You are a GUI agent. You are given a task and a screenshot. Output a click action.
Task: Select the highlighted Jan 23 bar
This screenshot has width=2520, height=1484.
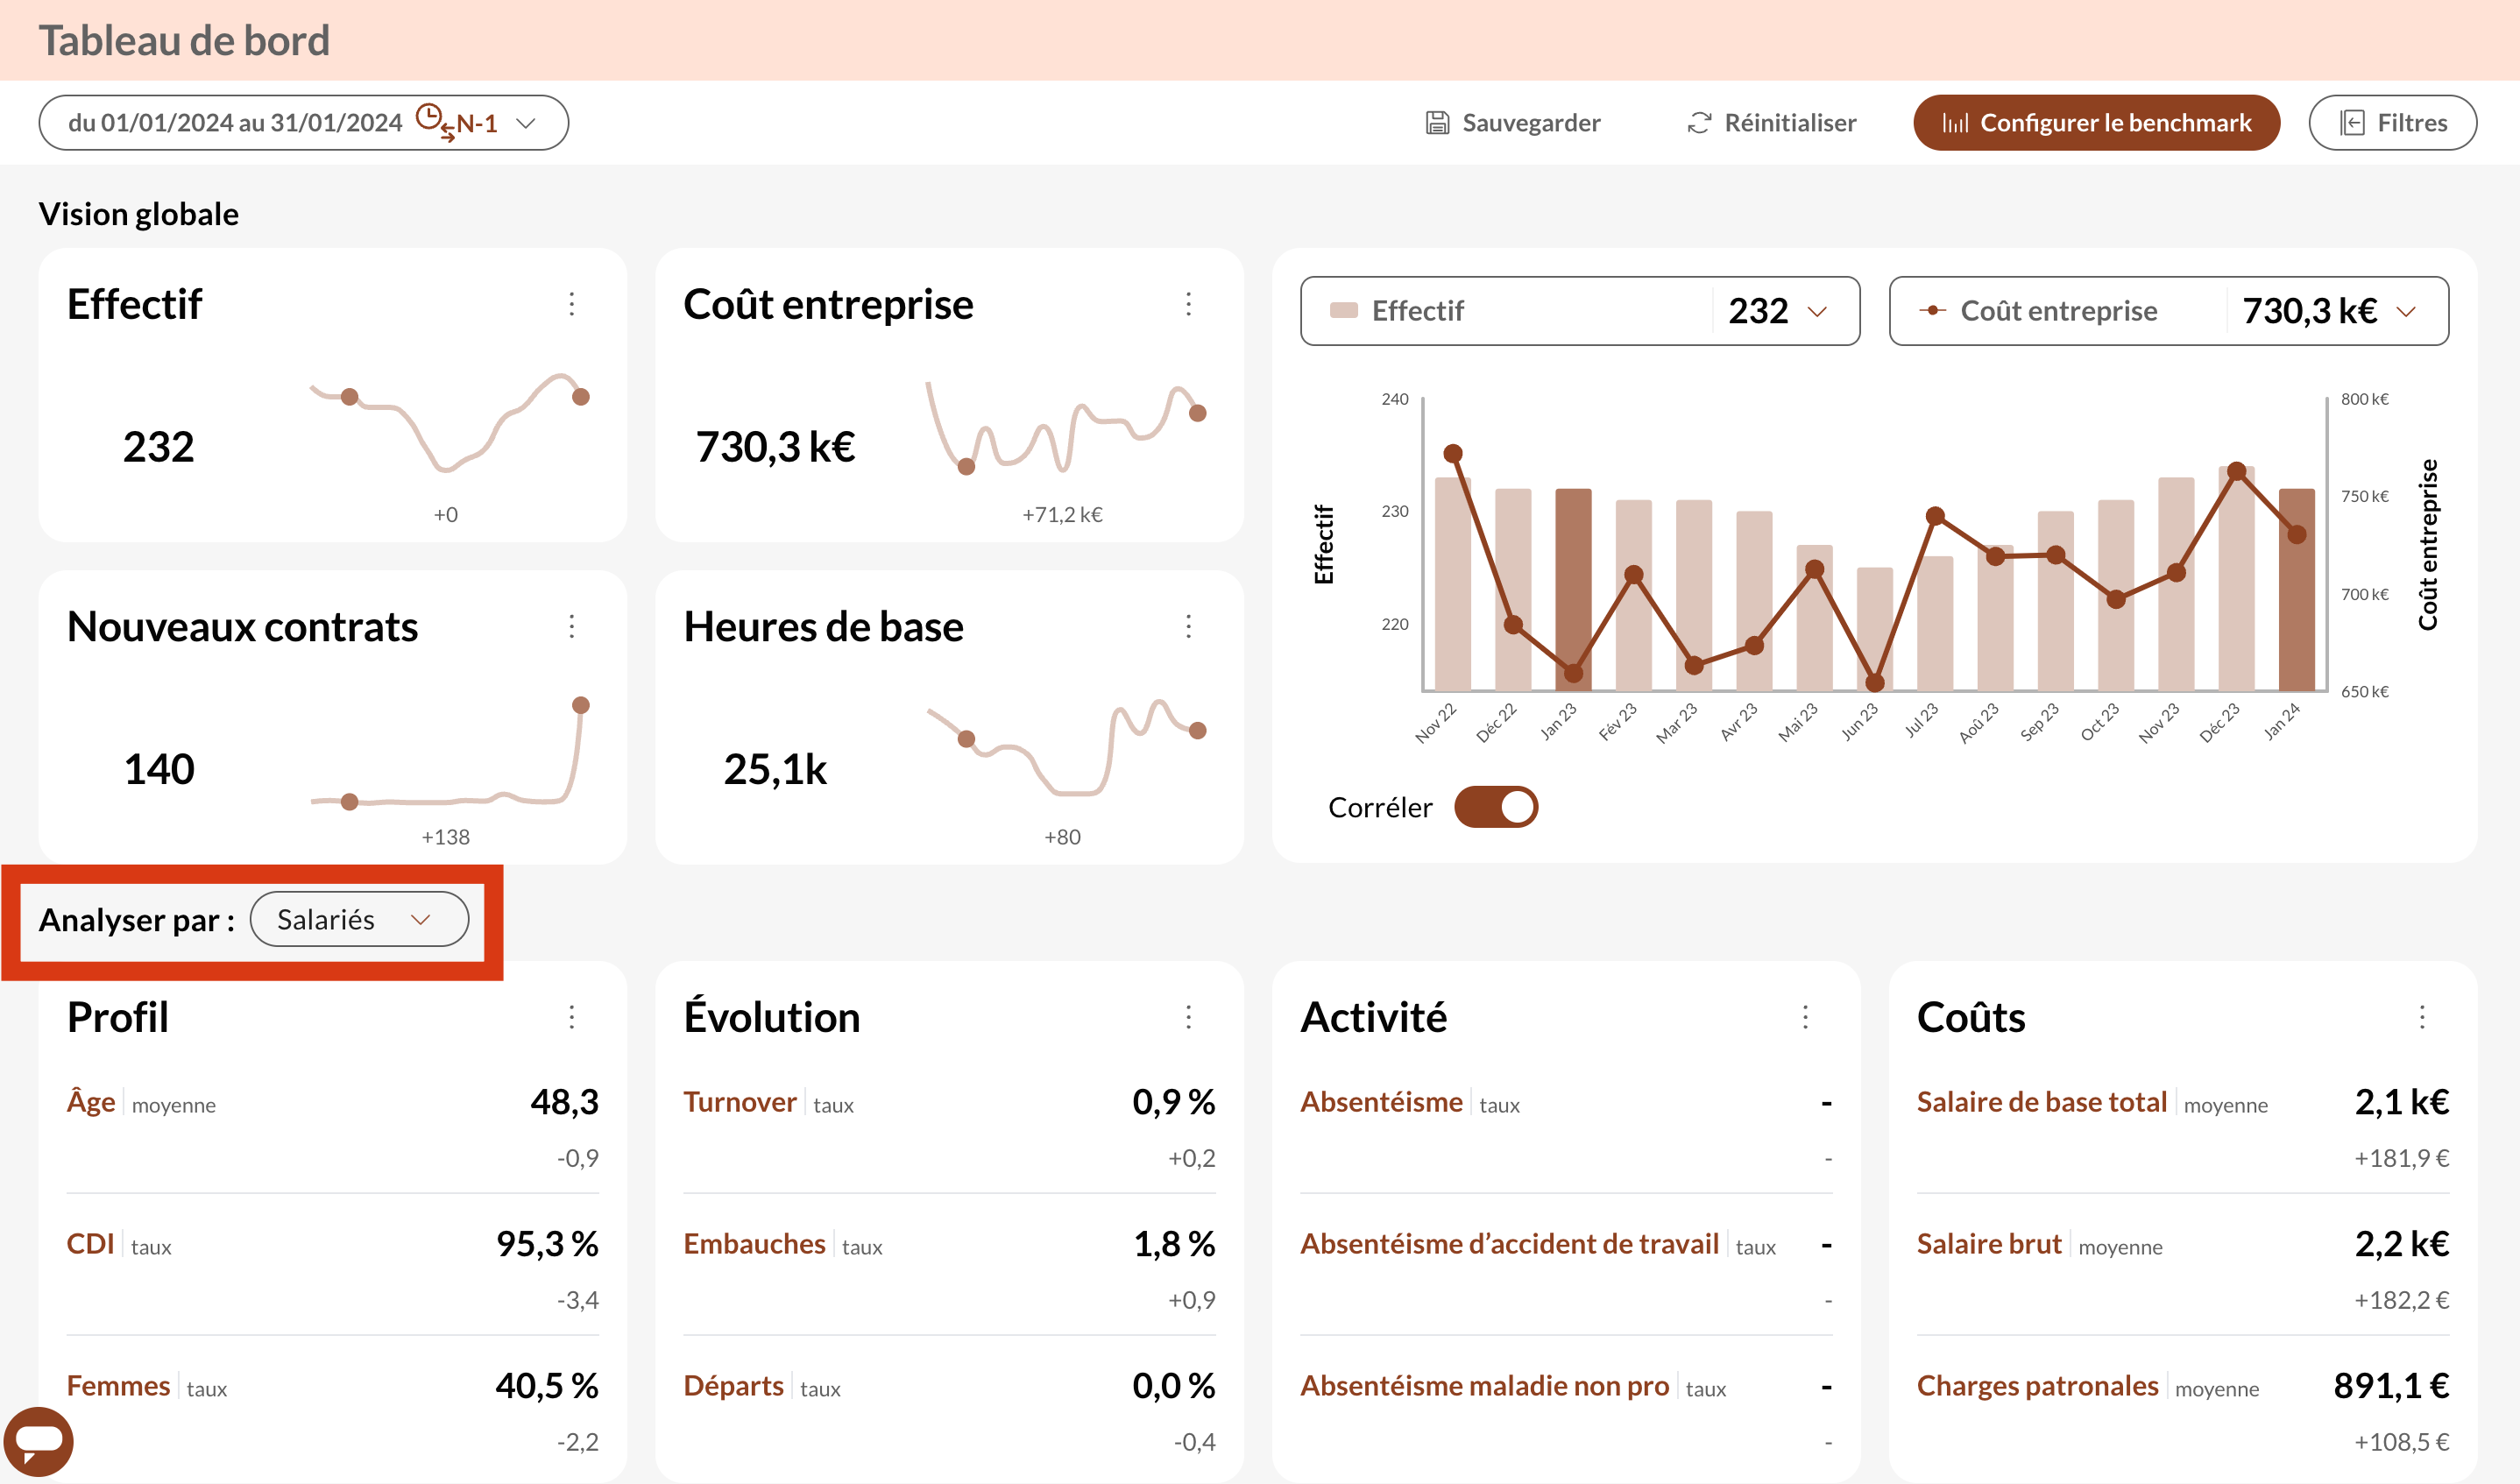coord(1573,589)
